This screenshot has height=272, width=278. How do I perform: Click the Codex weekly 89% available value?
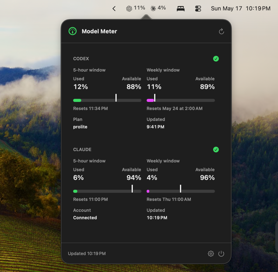pyautogui.click(x=207, y=87)
